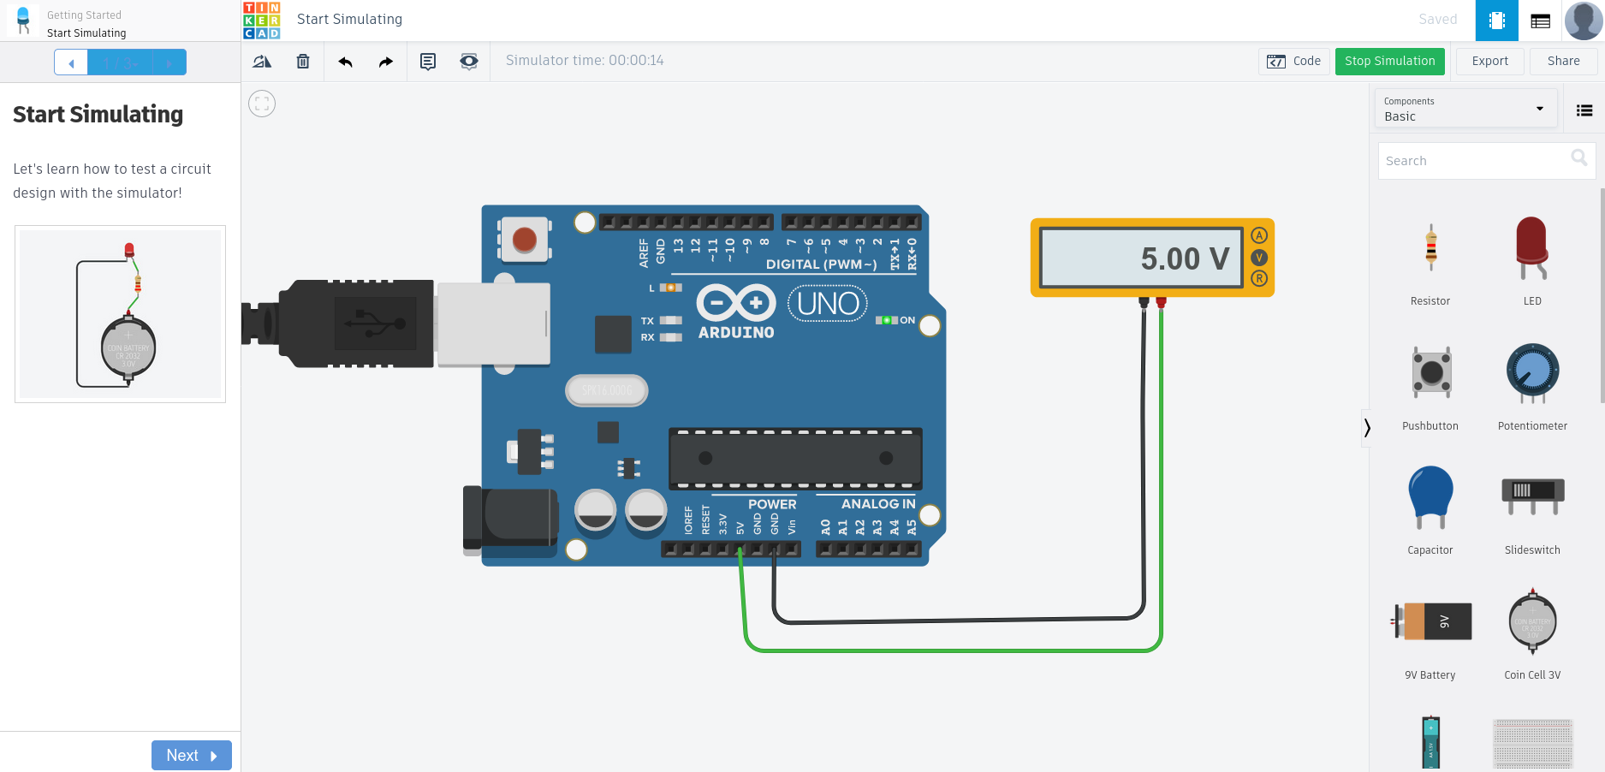The height and width of the screenshot is (772, 1605).
Task: Click the redo arrow icon
Action: pos(386,62)
